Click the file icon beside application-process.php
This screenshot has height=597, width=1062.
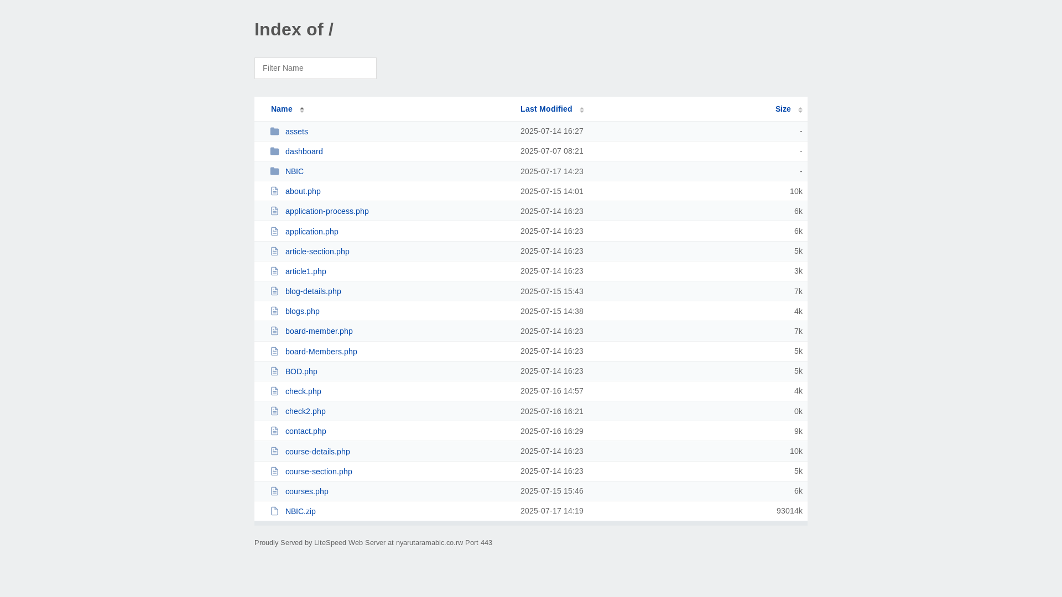pyautogui.click(x=274, y=211)
